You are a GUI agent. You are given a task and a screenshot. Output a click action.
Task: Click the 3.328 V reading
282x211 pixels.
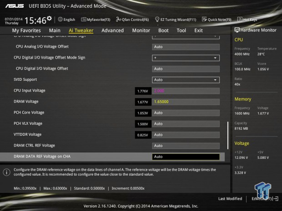[x=240, y=172]
